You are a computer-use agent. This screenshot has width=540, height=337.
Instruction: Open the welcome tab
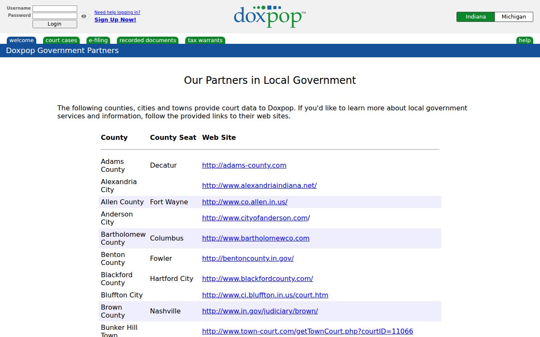(x=22, y=40)
